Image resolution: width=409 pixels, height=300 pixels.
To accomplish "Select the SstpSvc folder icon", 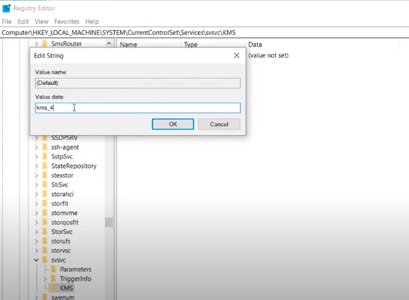I will 45,157.
